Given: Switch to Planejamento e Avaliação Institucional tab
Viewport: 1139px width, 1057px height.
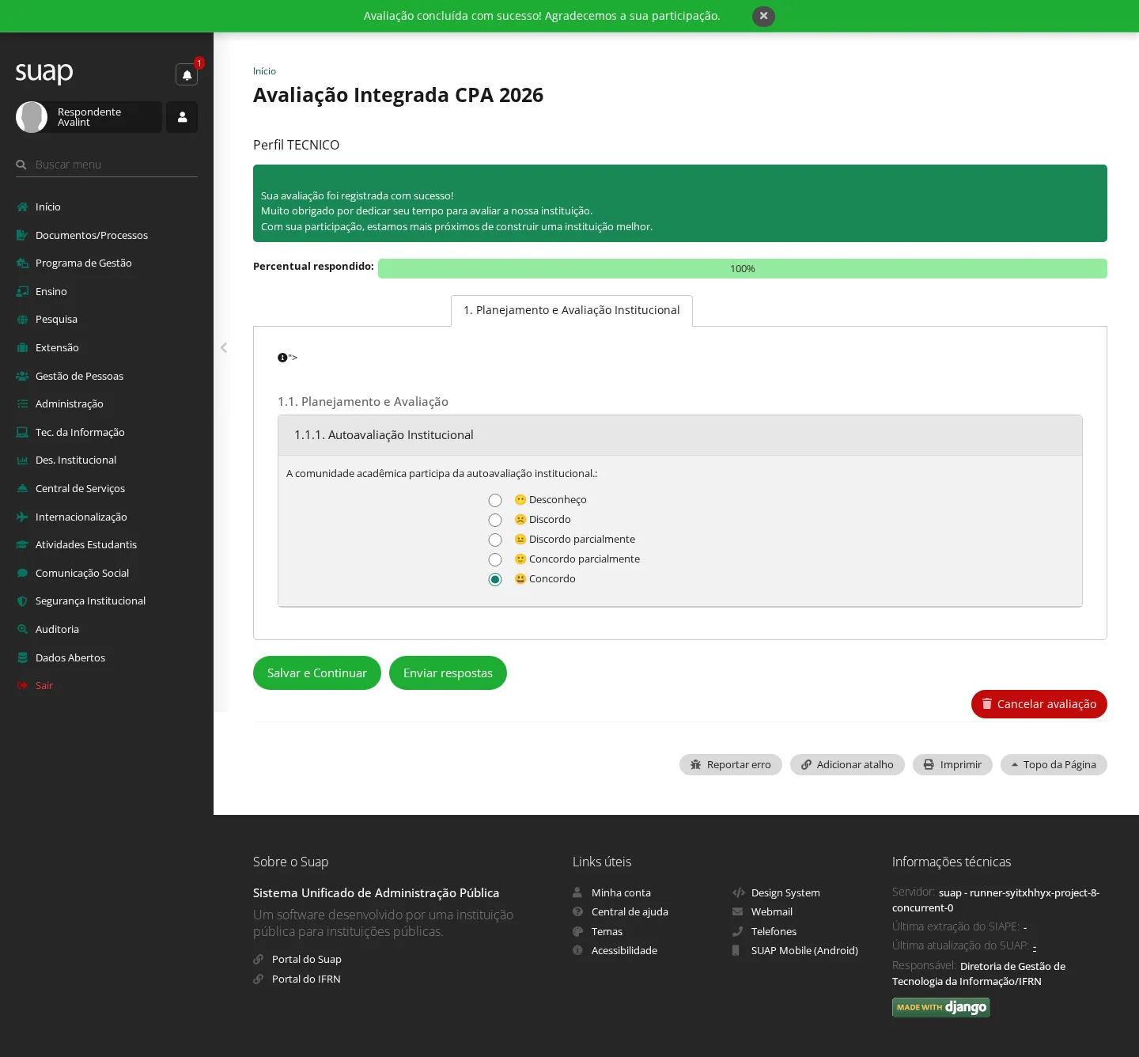Looking at the screenshot, I should click(572, 310).
